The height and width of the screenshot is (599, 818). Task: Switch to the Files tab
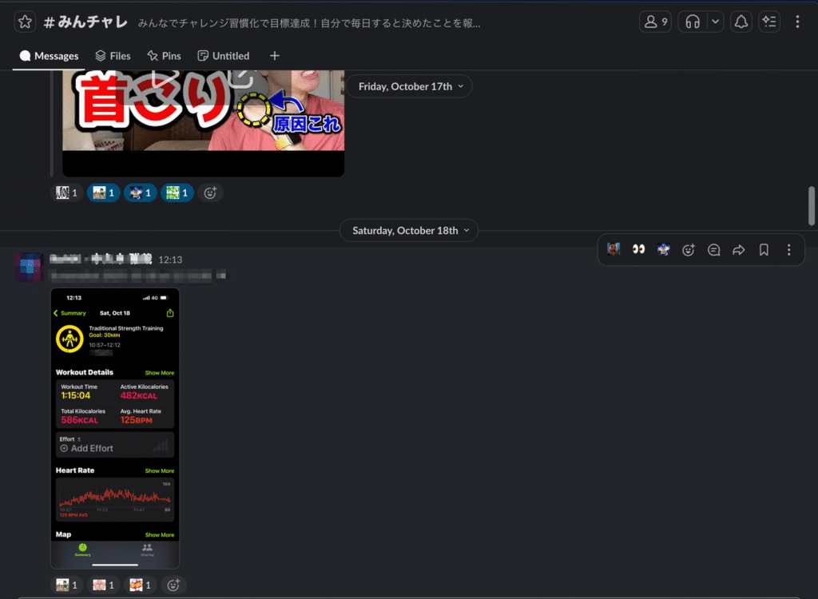point(113,56)
